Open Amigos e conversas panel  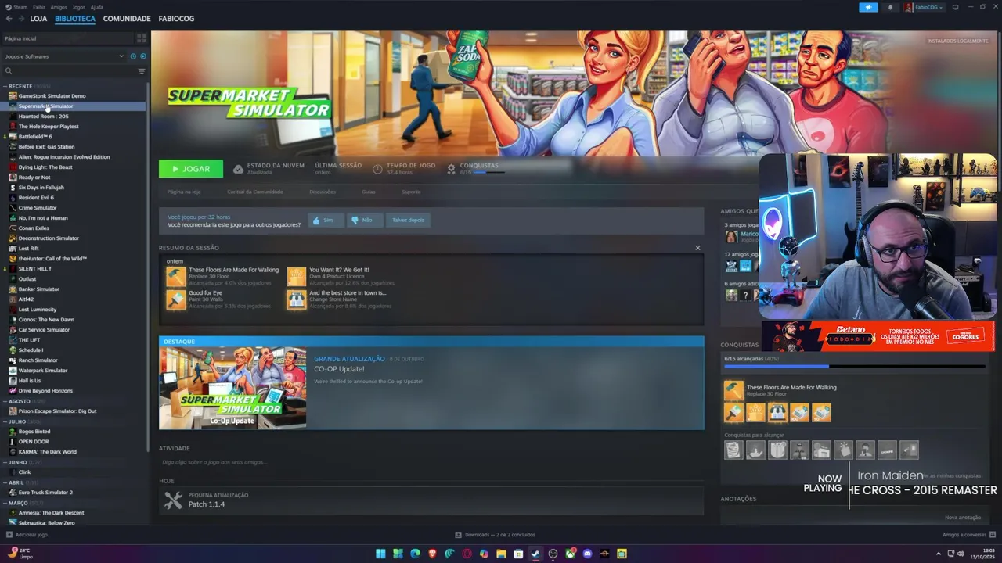(x=969, y=535)
